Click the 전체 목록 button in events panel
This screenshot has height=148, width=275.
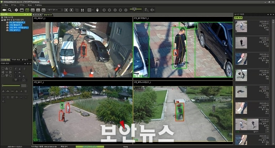pyautogui.click(x=239, y=18)
